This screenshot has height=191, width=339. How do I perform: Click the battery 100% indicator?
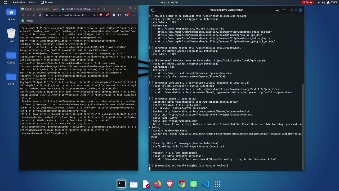click(332, 2)
